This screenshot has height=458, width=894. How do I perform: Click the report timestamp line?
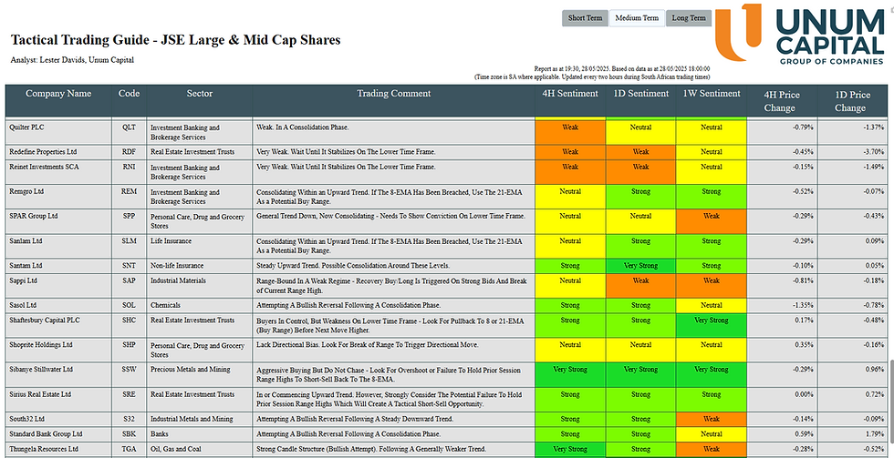[622, 68]
